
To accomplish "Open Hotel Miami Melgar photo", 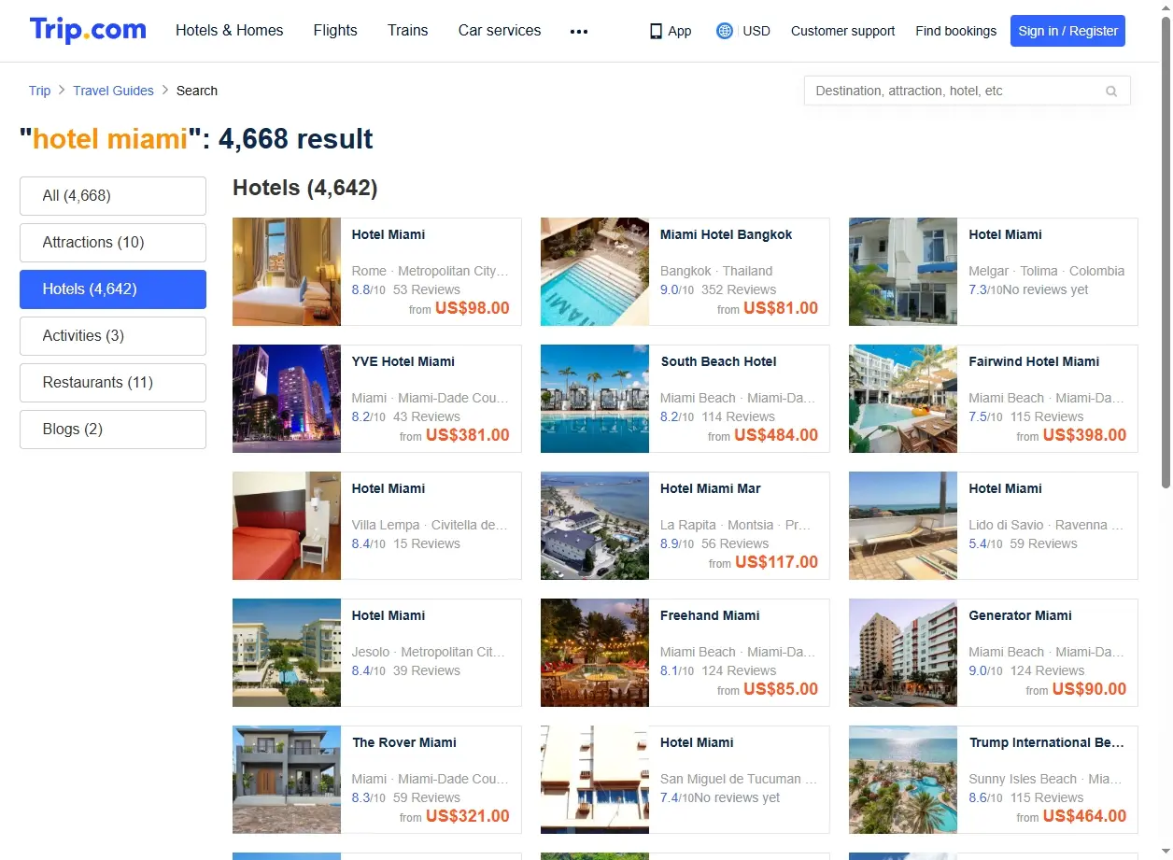I will tap(903, 272).
